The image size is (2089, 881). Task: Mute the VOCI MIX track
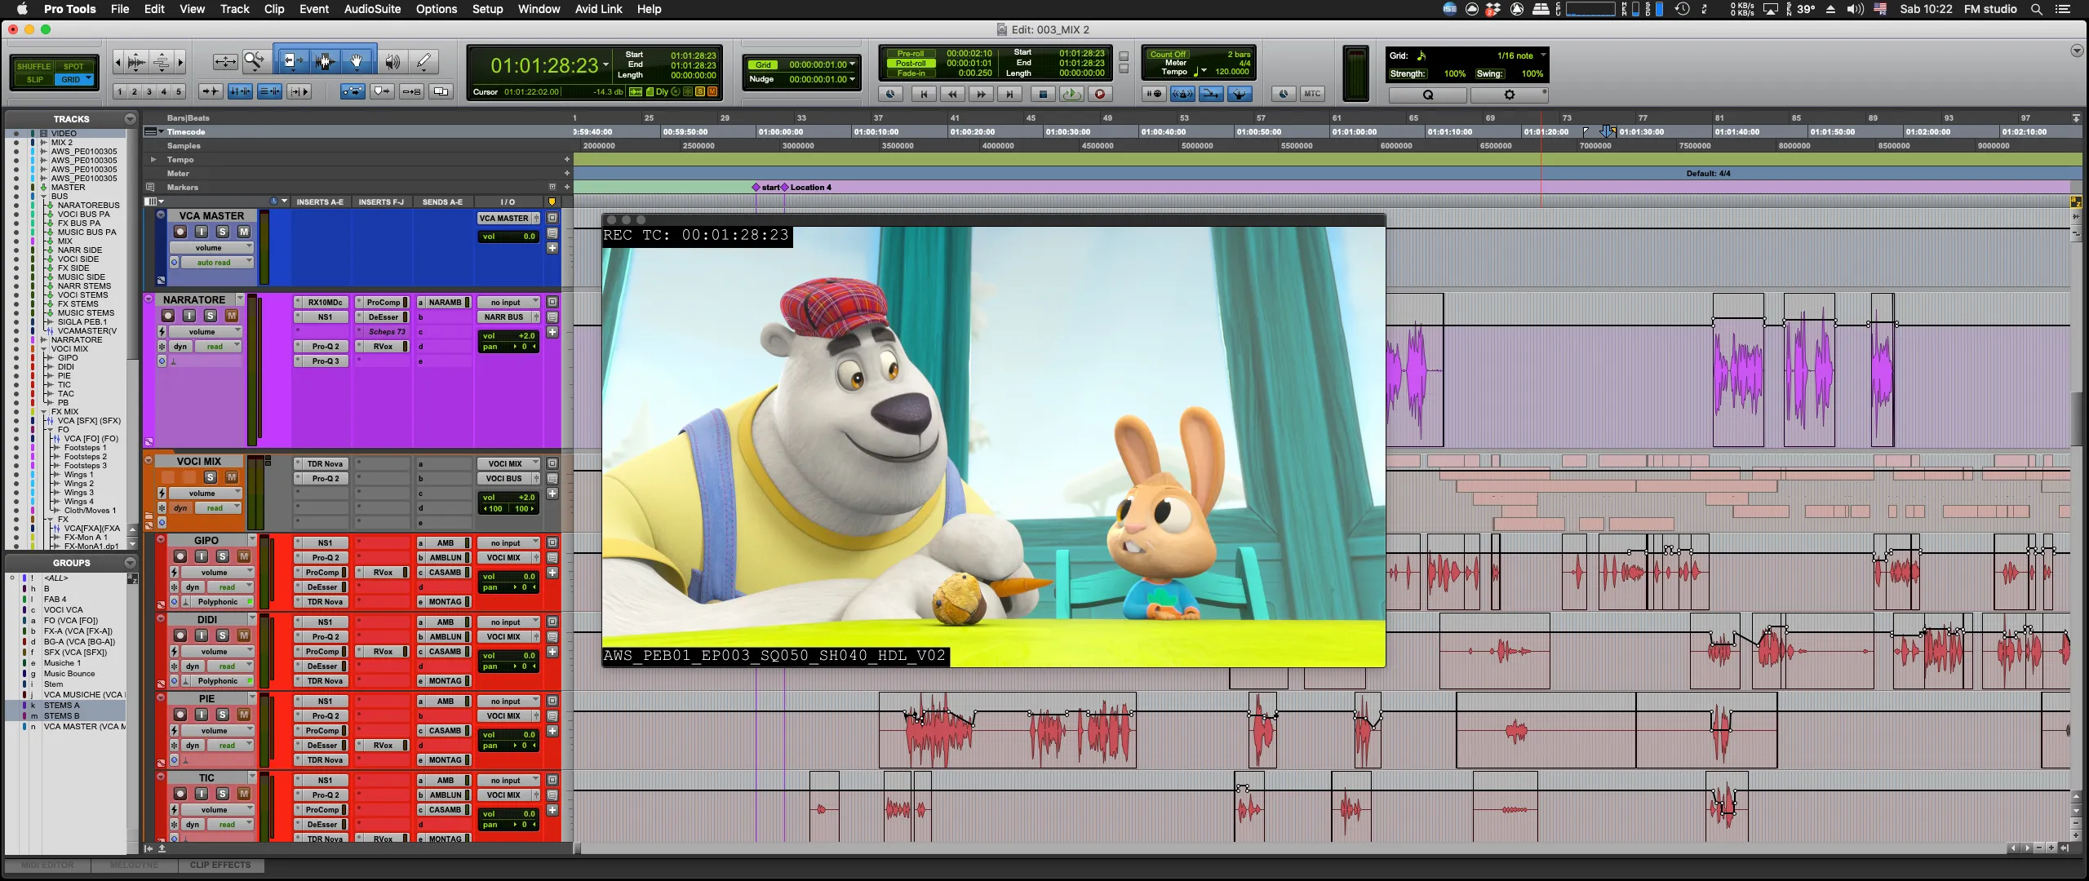(x=232, y=477)
